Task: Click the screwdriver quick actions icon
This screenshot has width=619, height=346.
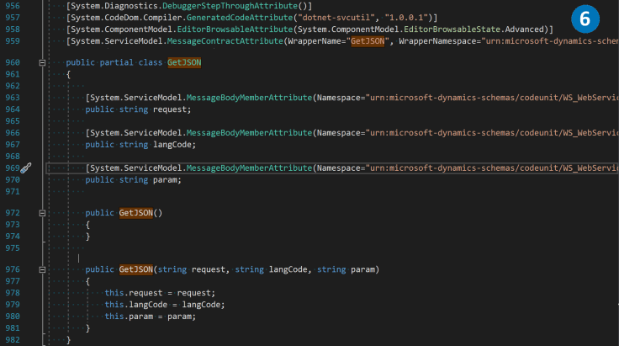Action: tap(25, 168)
